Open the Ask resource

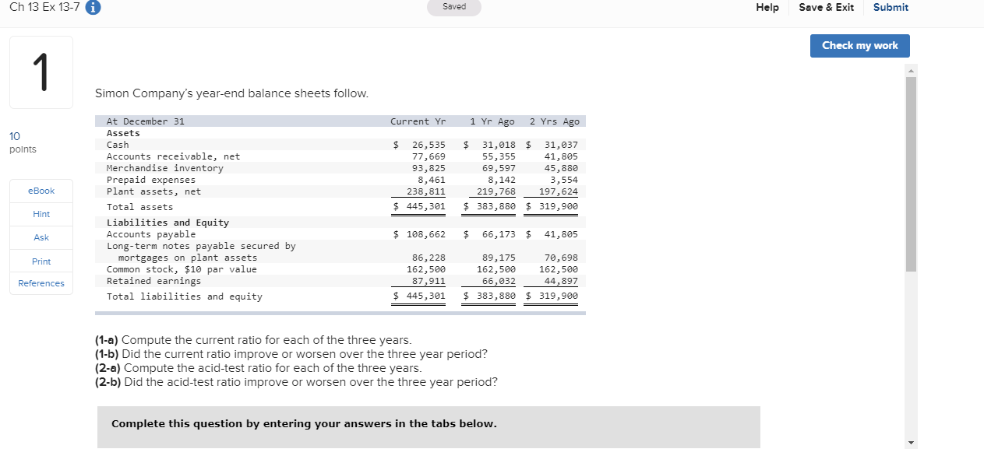click(x=41, y=237)
